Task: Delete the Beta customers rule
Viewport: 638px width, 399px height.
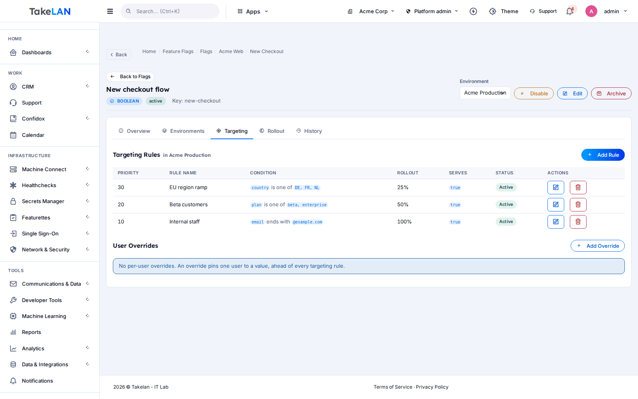Action: [578, 205]
